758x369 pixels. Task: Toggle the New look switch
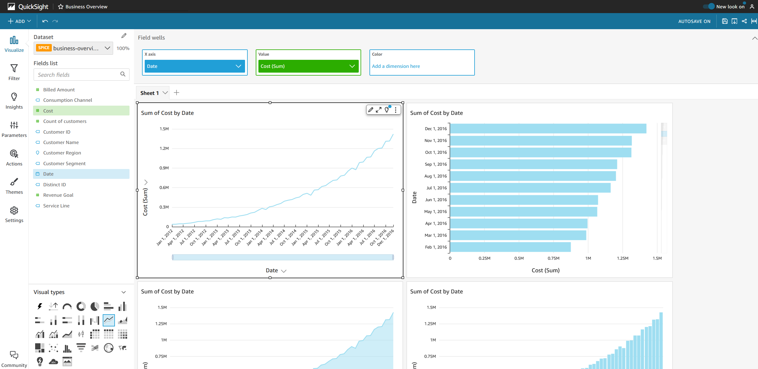(x=709, y=7)
